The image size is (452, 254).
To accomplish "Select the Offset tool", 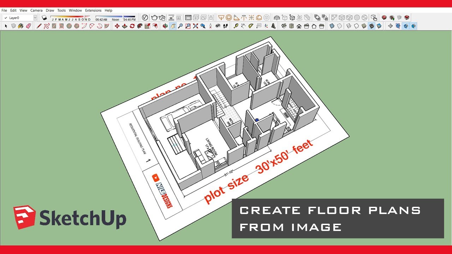I will coord(155,26).
